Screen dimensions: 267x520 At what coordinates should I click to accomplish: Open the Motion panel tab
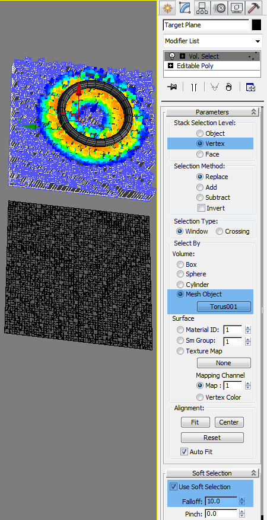pos(220,7)
